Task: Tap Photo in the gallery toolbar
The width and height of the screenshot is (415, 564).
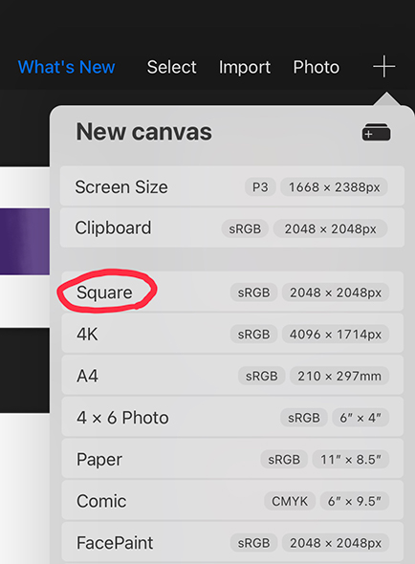Action: 316,67
